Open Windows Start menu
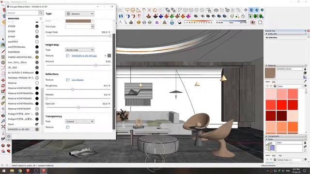Screen dimensions: 310x174 click(x=4, y=171)
